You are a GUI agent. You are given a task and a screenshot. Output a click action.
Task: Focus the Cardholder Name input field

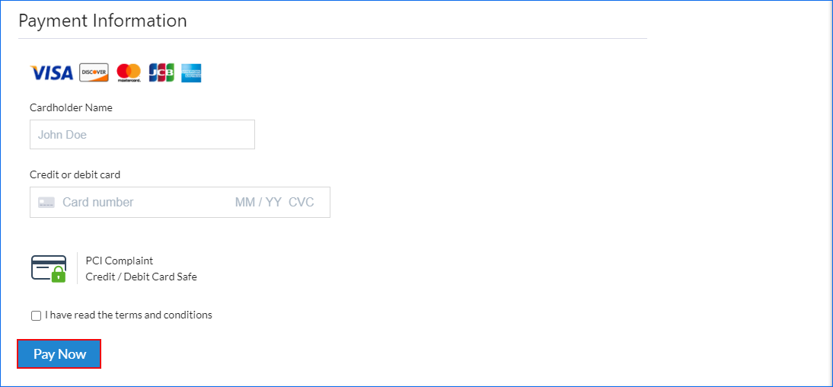(142, 135)
